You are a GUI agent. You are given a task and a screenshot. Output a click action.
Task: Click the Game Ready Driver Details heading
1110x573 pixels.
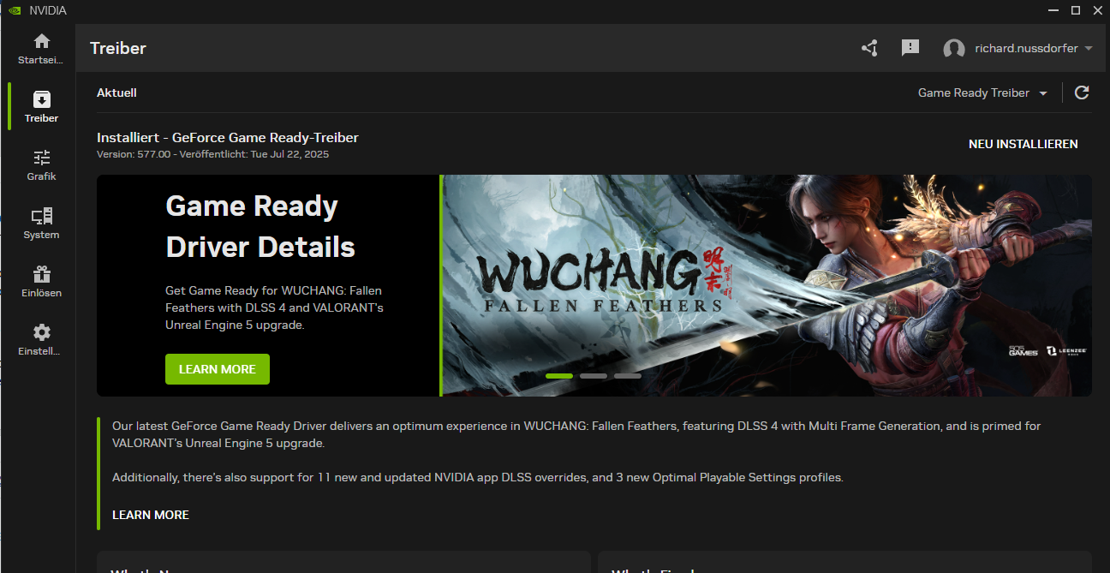260,226
